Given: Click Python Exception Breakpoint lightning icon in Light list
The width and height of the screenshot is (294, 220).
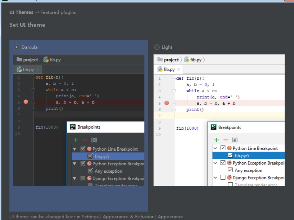Looking at the screenshot, I should 229,163.
